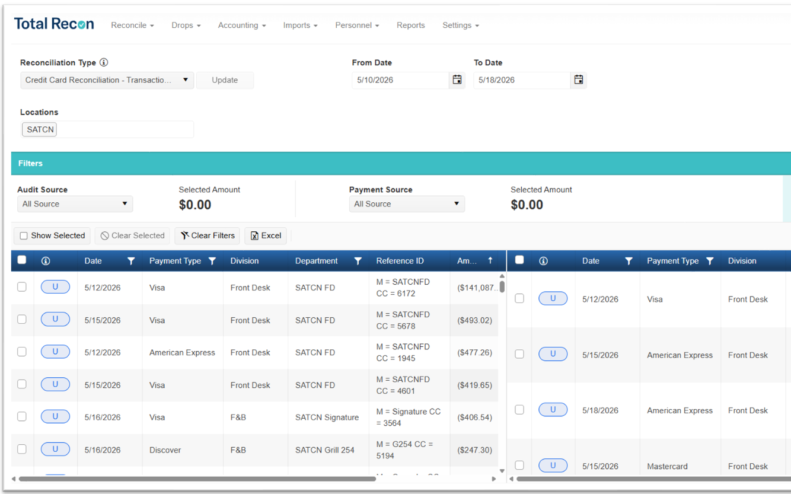Click the left grid horizontal scrollbar
Viewport: 791px width, 494px height.
[197, 479]
